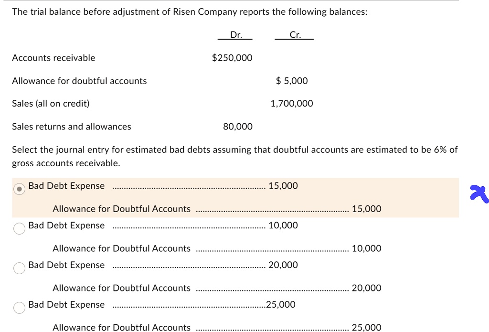
Task: Click the Sales returns and allowances label
Action: click(x=72, y=127)
